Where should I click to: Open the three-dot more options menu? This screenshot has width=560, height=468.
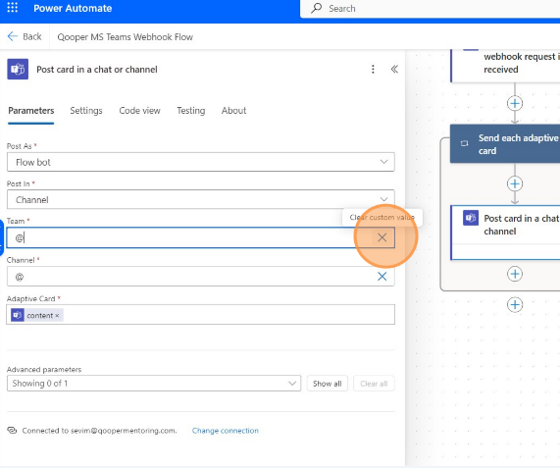pos(373,69)
